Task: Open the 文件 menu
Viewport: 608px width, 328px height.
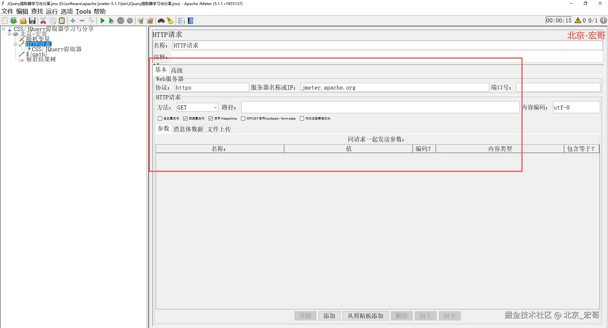Action: (7, 11)
